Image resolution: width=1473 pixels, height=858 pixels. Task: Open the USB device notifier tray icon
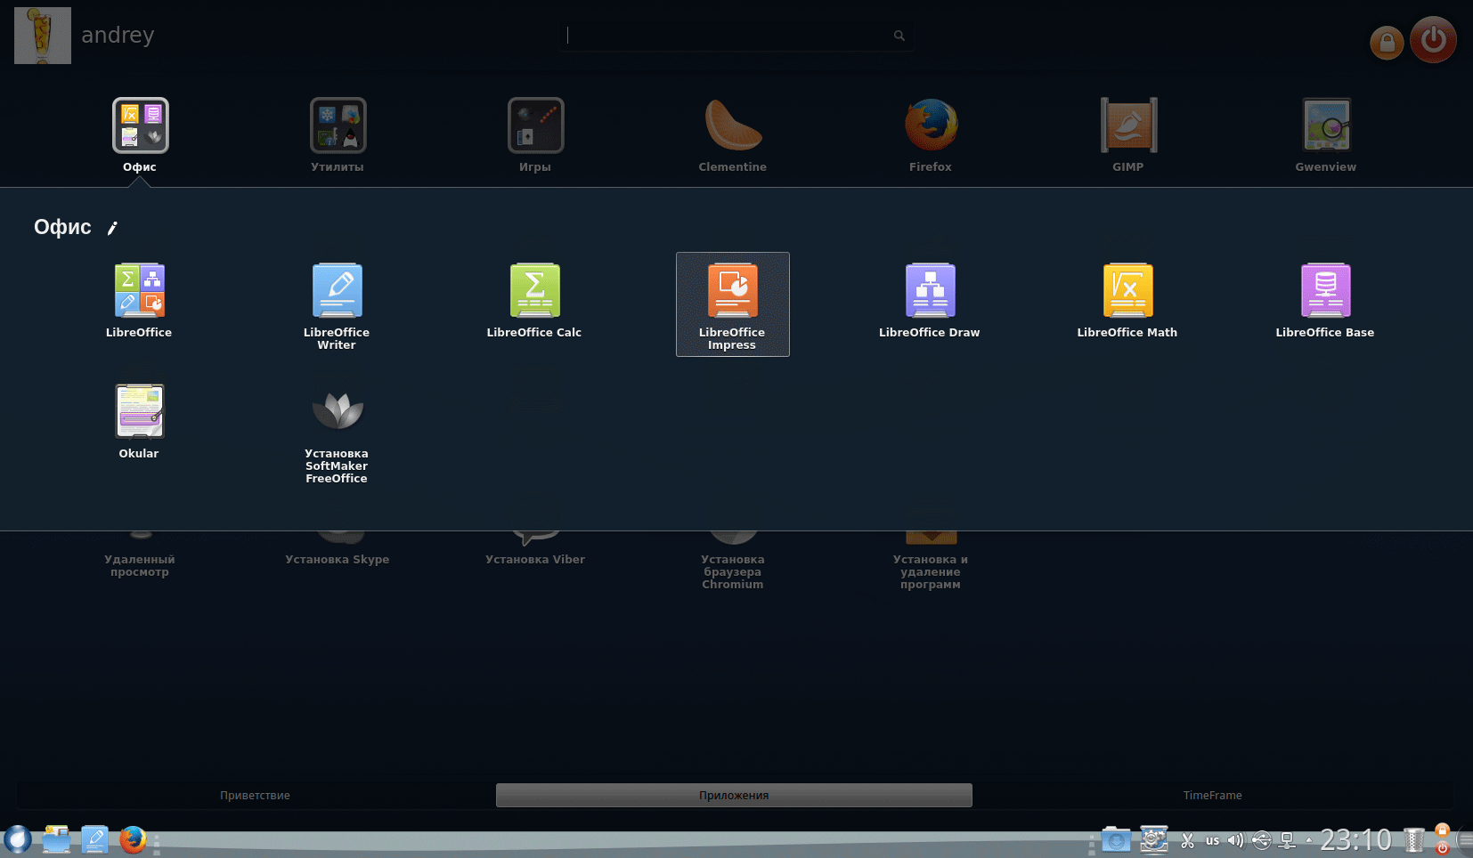(x=1261, y=840)
